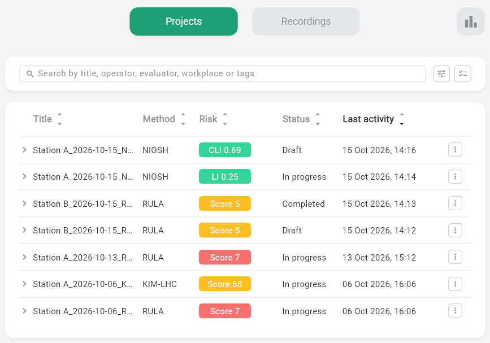Open the three-dot menu for the last RULA row
The width and height of the screenshot is (490, 343).
pyautogui.click(x=455, y=311)
